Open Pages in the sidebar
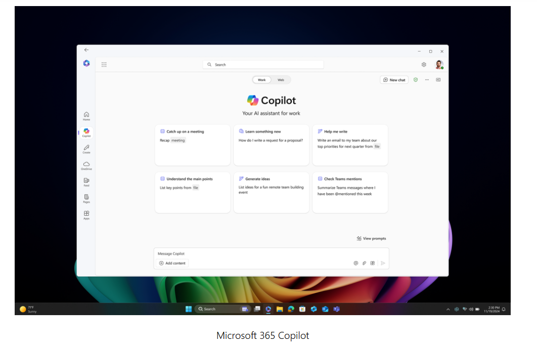This screenshot has height=350, width=537. tap(86, 198)
